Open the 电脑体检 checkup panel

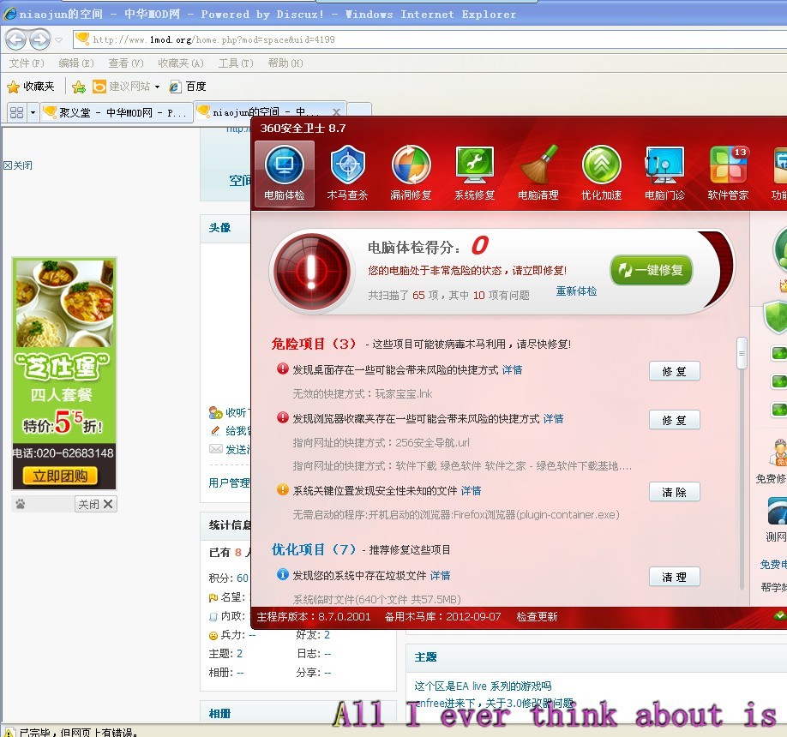(x=284, y=170)
